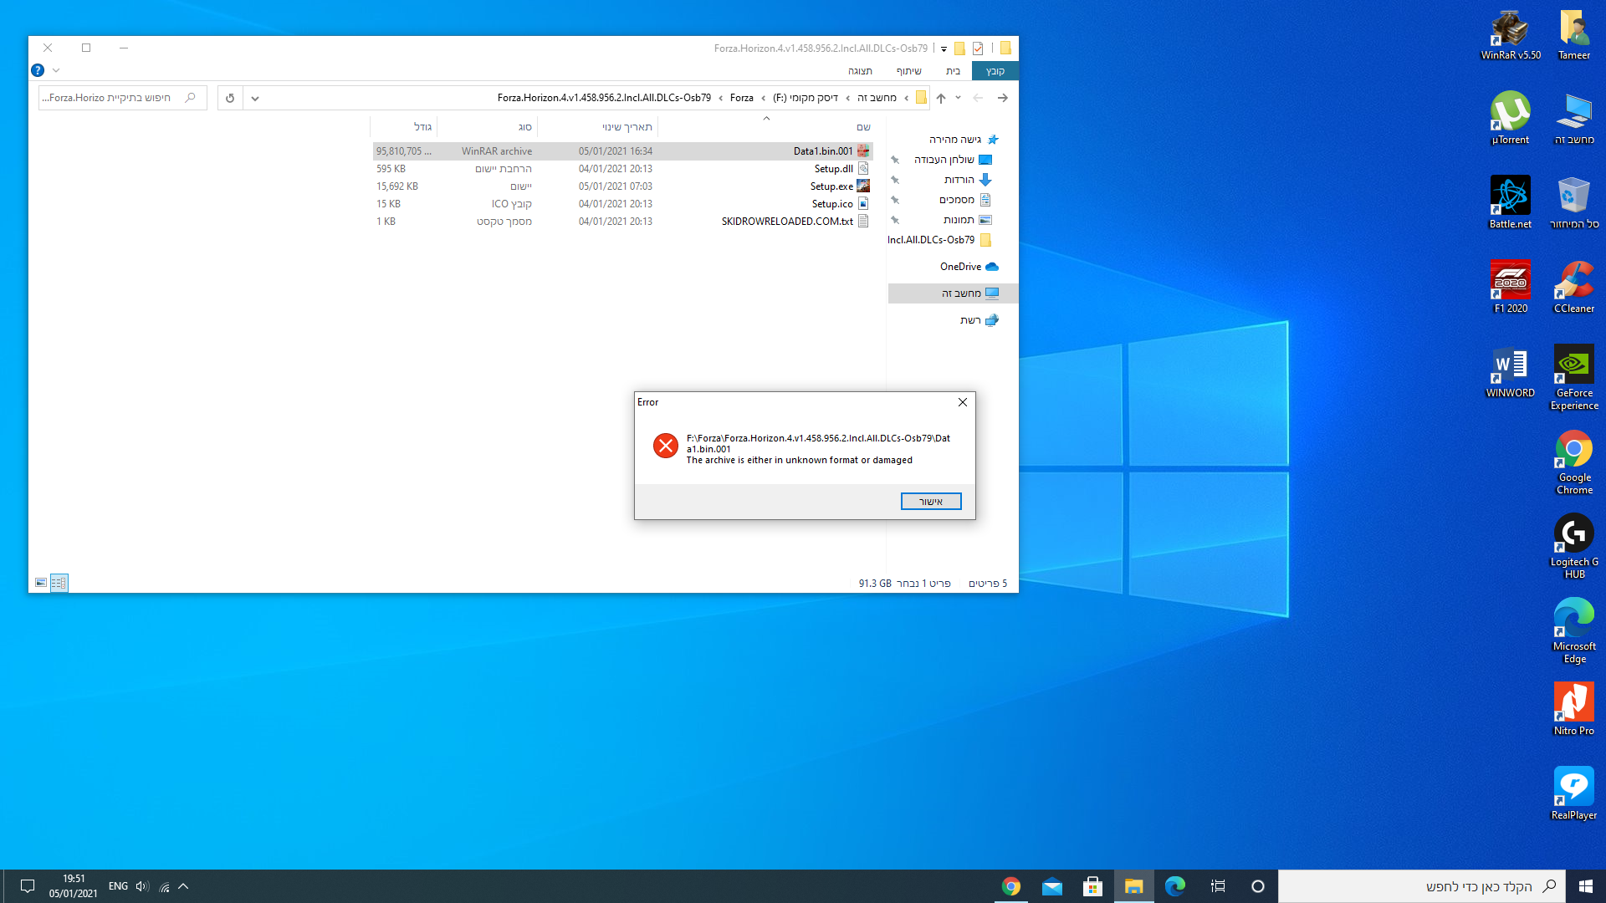Switch to the large icons view button

click(x=41, y=583)
